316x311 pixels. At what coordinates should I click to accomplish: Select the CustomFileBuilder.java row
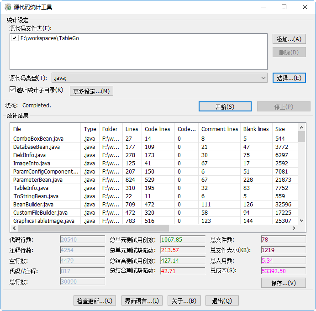click(x=154, y=213)
